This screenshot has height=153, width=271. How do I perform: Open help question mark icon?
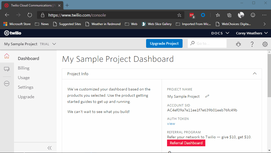[252, 44]
